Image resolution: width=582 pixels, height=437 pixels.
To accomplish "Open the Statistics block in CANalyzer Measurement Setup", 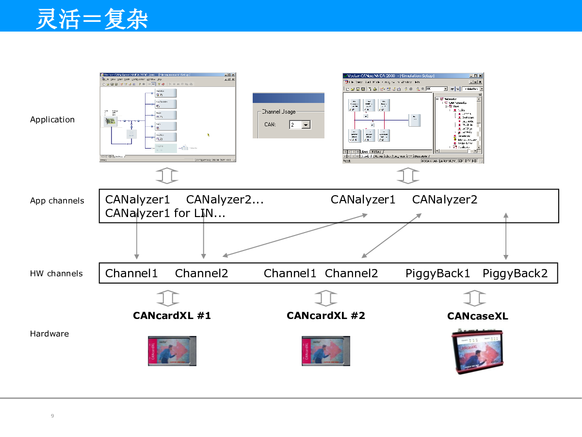I will coord(166,93).
